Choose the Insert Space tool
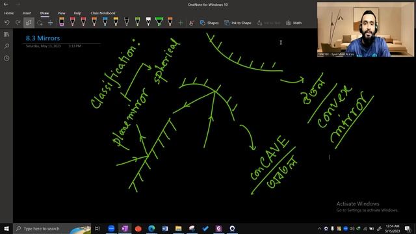This screenshot has height=234, width=416. click(x=51, y=23)
